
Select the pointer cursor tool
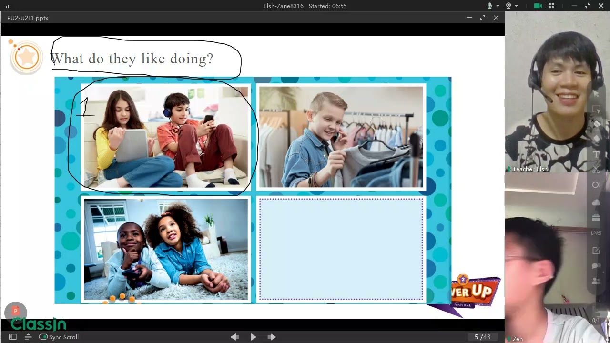[x=596, y=94]
